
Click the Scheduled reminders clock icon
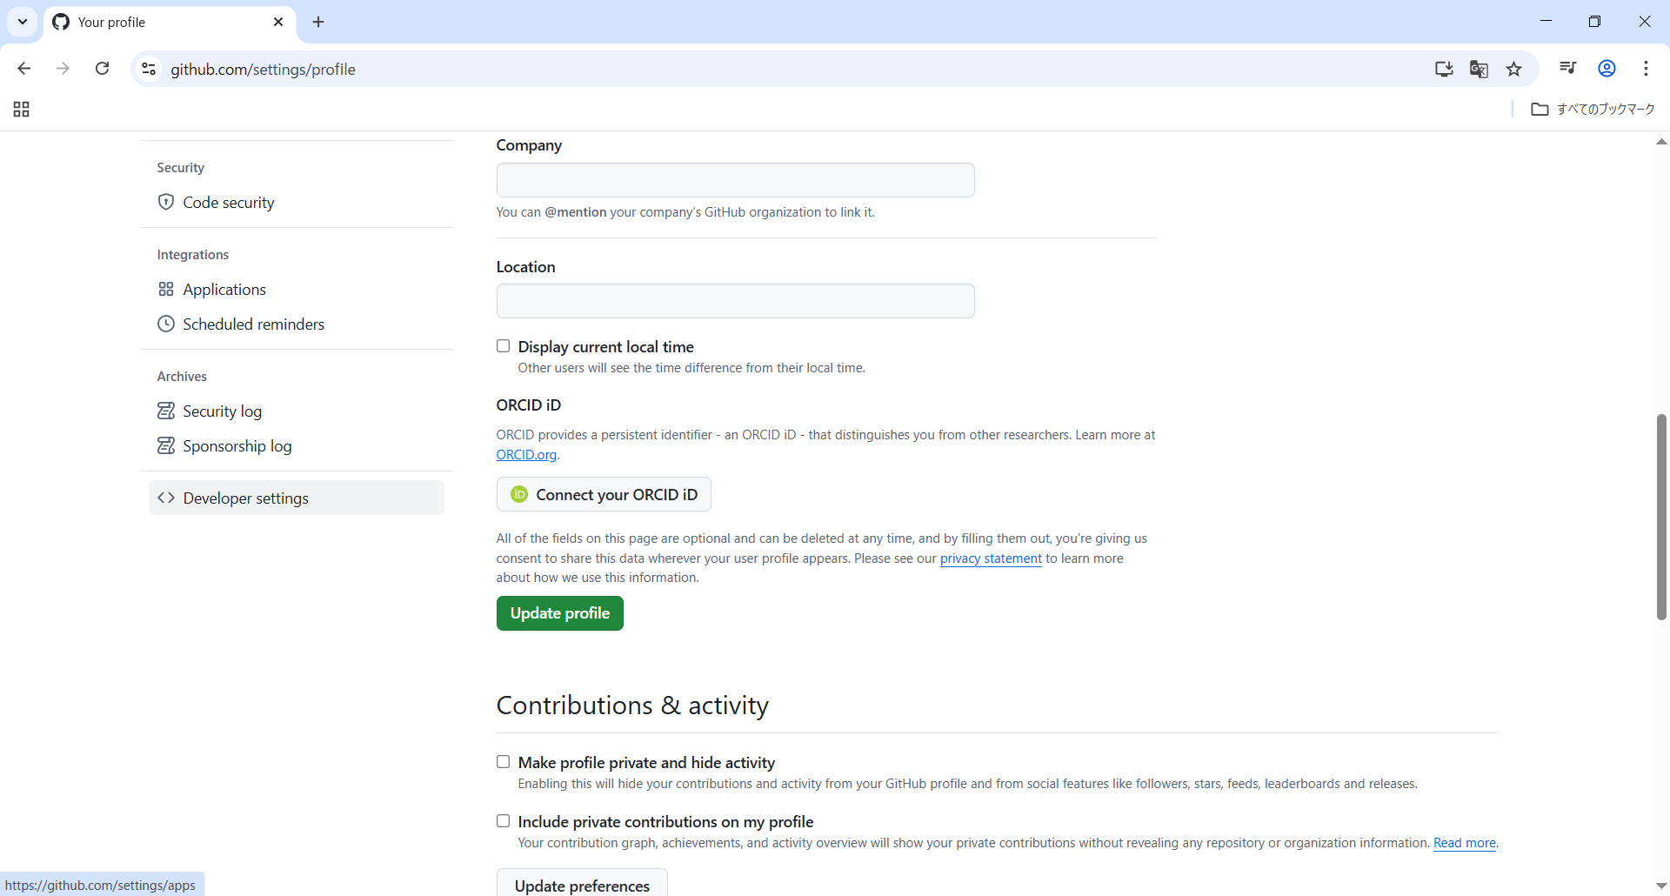click(165, 324)
